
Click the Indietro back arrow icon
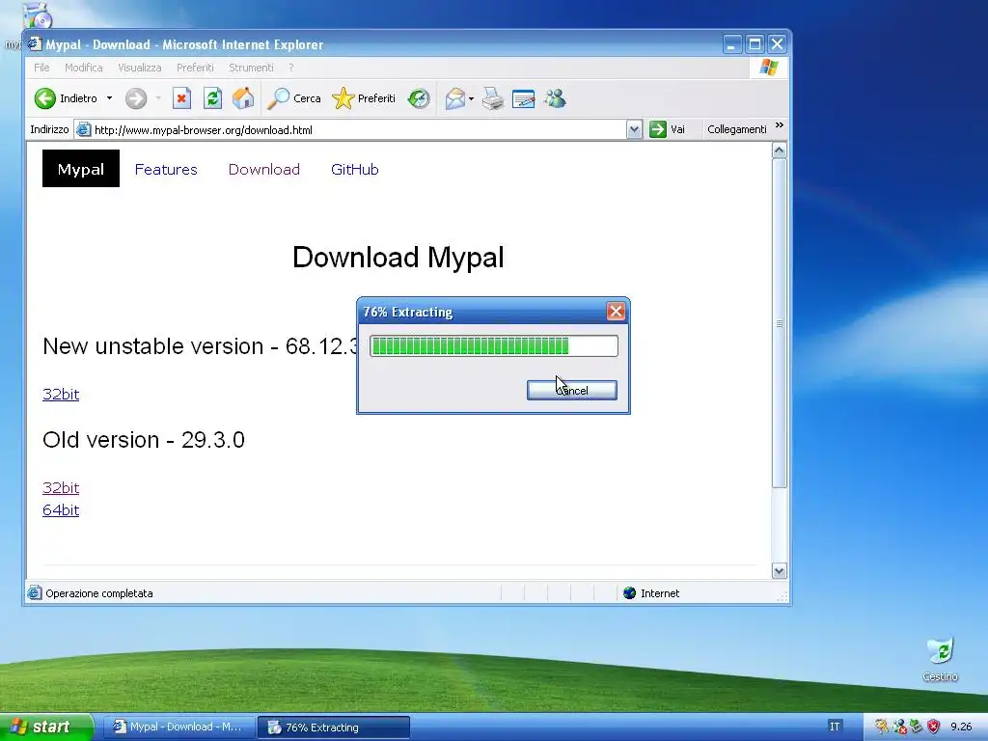45,98
